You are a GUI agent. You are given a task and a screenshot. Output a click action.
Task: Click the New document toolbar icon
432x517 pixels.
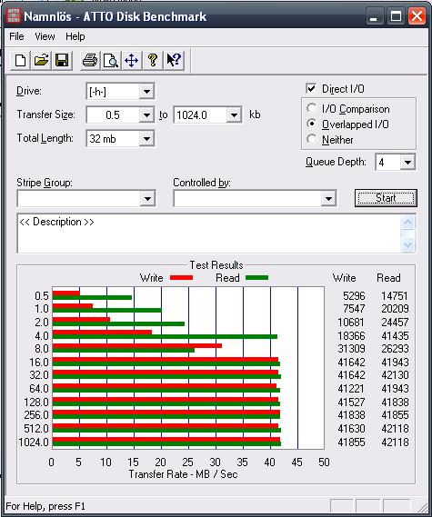(x=21, y=60)
